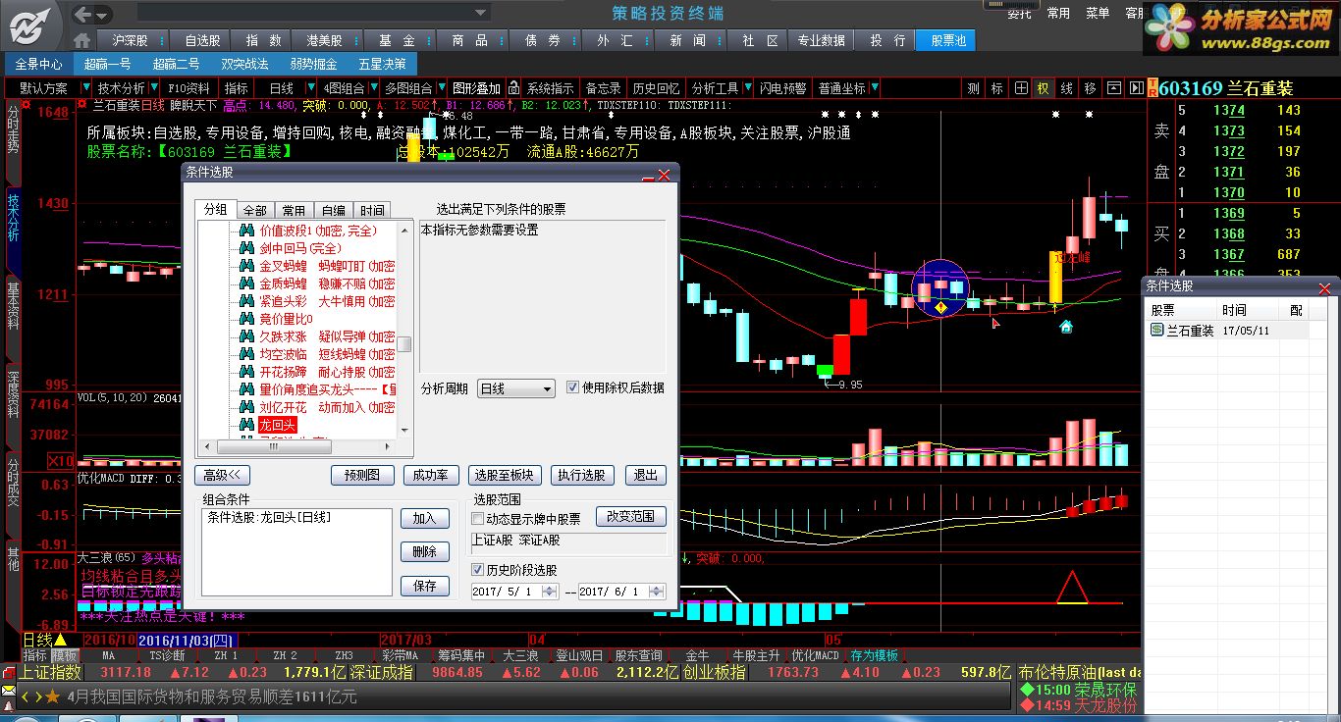Click the left arrow in news ticker
Viewport: 1341px width, 722px height.
[x=26, y=696]
